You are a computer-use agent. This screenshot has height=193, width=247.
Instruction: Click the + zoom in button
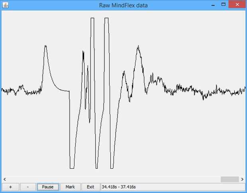[x=10, y=187]
